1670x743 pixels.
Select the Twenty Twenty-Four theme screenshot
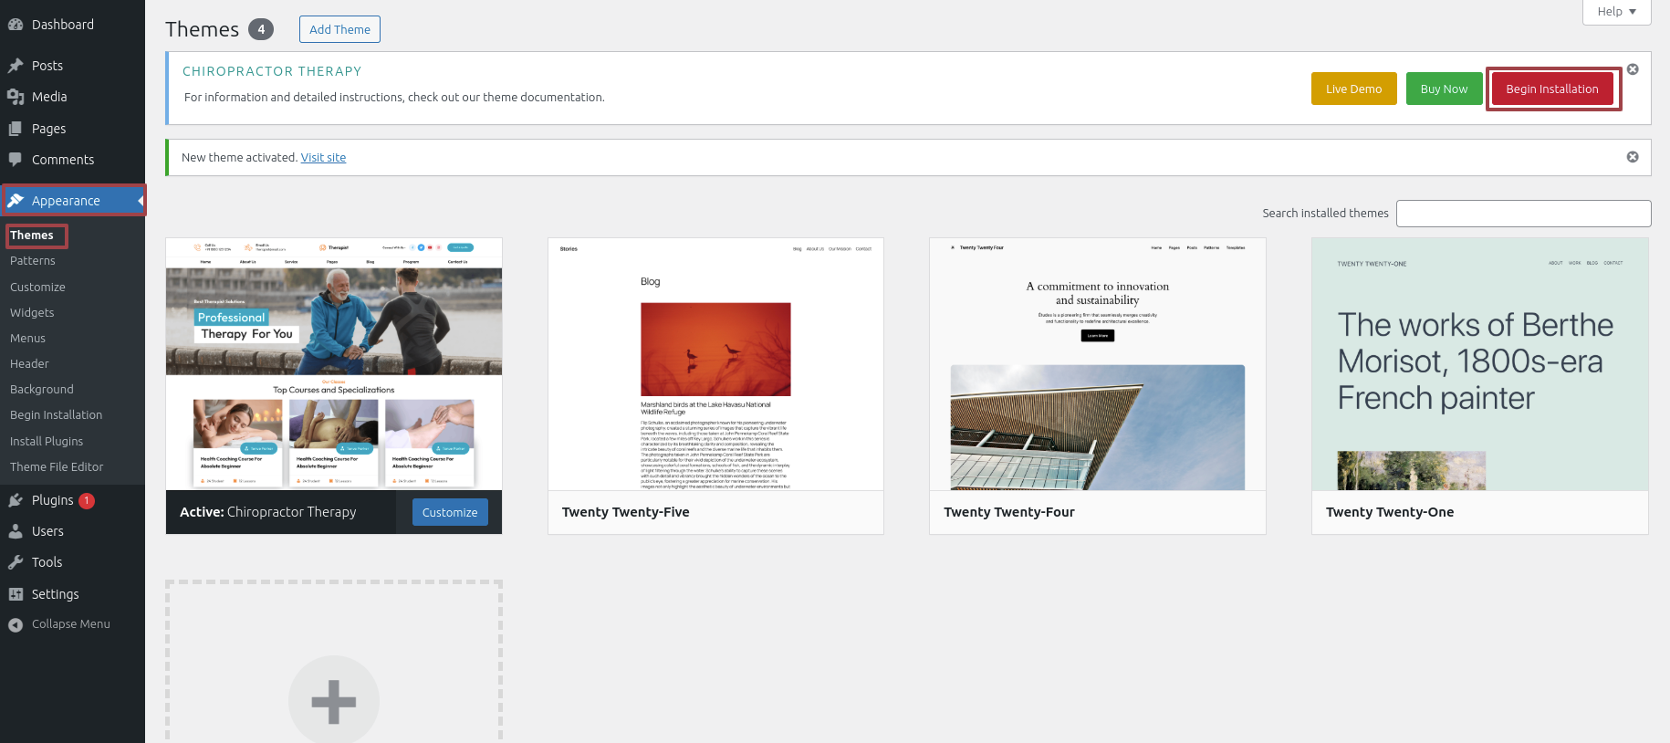tap(1098, 364)
